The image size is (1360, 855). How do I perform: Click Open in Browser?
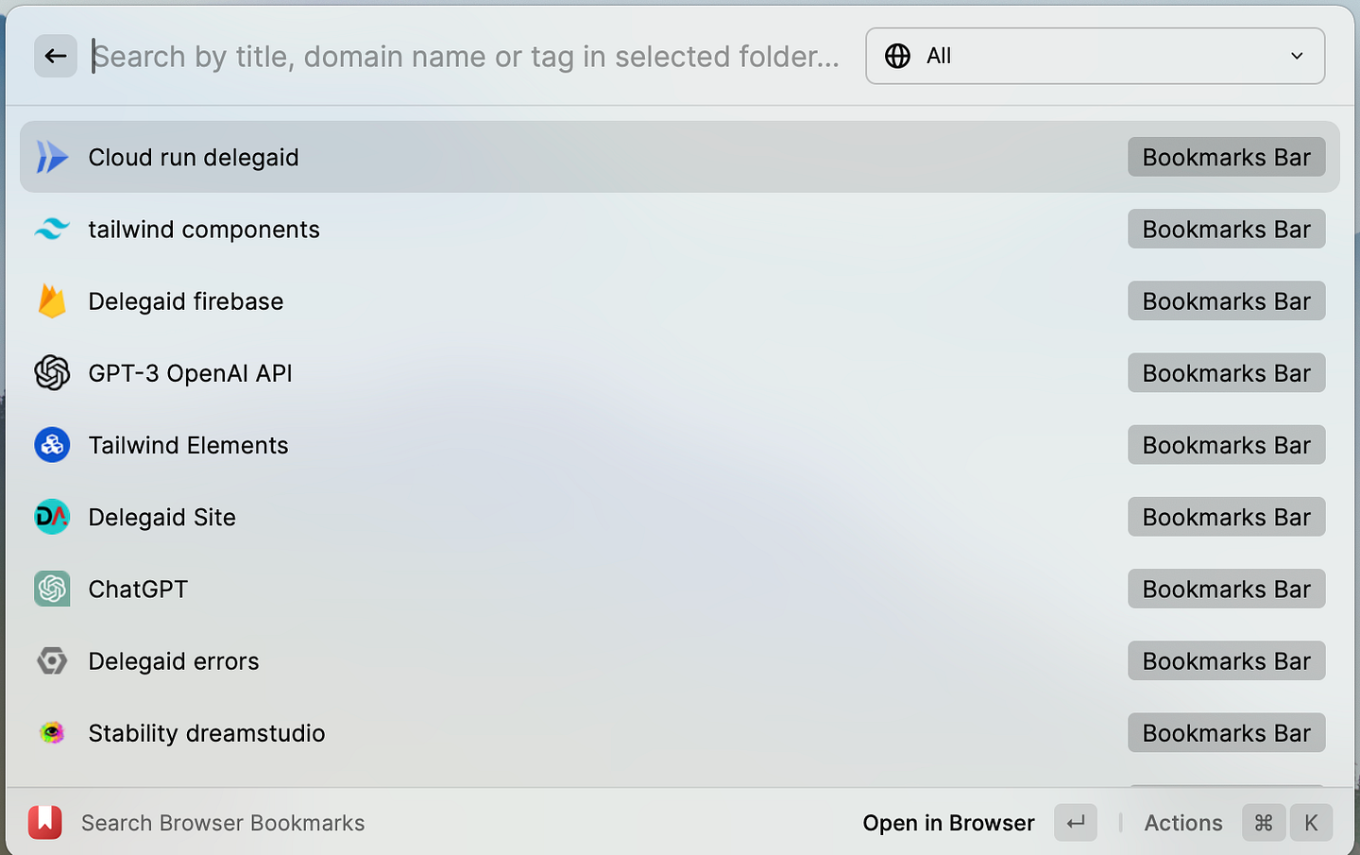click(x=948, y=822)
